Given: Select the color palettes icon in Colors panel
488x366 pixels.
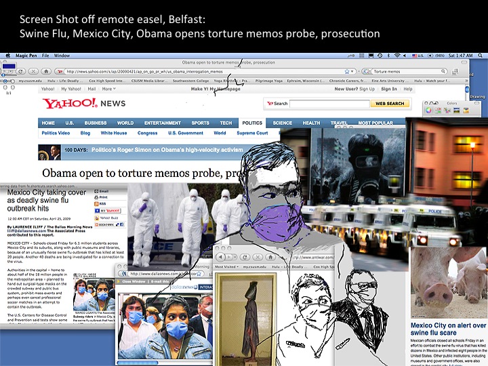Looking at the screenshot, I should point(447,110).
